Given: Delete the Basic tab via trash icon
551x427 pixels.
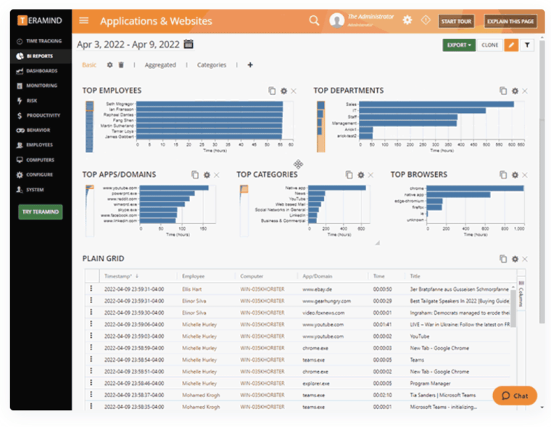Looking at the screenshot, I should 121,65.
